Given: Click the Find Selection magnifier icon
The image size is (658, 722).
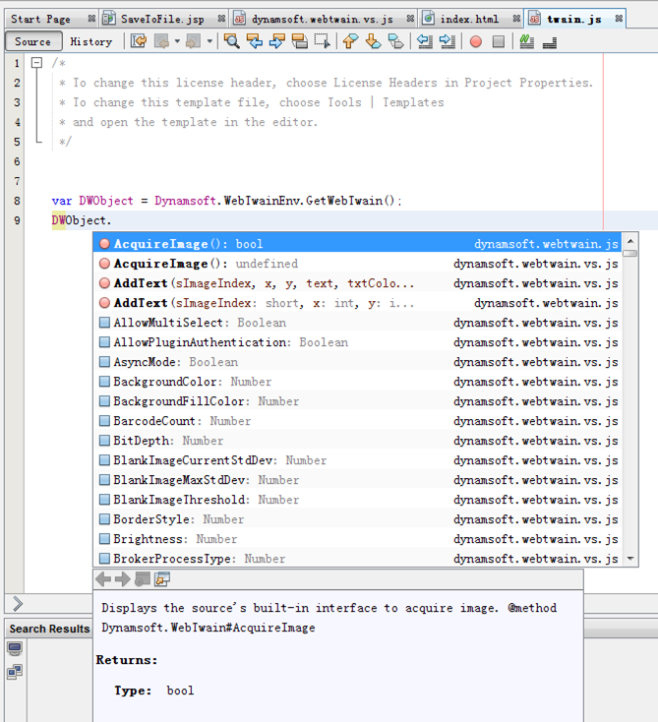Looking at the screenshot, I should [231, 41].
